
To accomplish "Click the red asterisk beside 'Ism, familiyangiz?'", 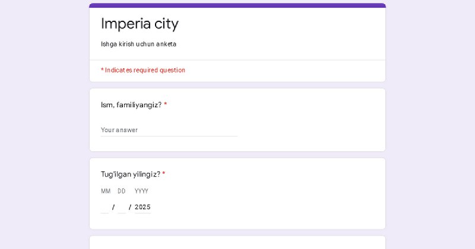I will 166,105.
